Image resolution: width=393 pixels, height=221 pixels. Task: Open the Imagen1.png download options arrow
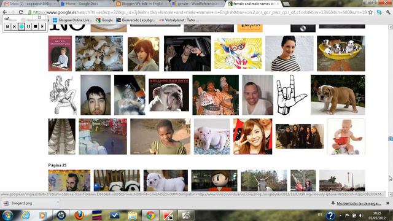[58, 202]
